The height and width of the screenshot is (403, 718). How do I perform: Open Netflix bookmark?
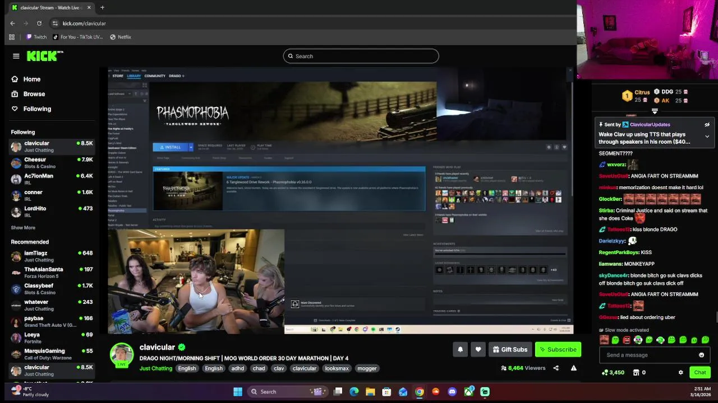[121, 37]
